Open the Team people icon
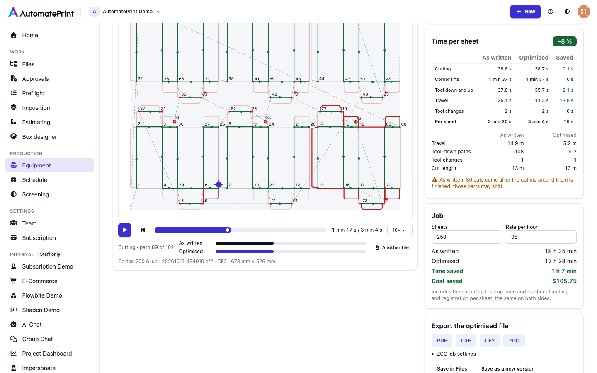 click(14, 223)
